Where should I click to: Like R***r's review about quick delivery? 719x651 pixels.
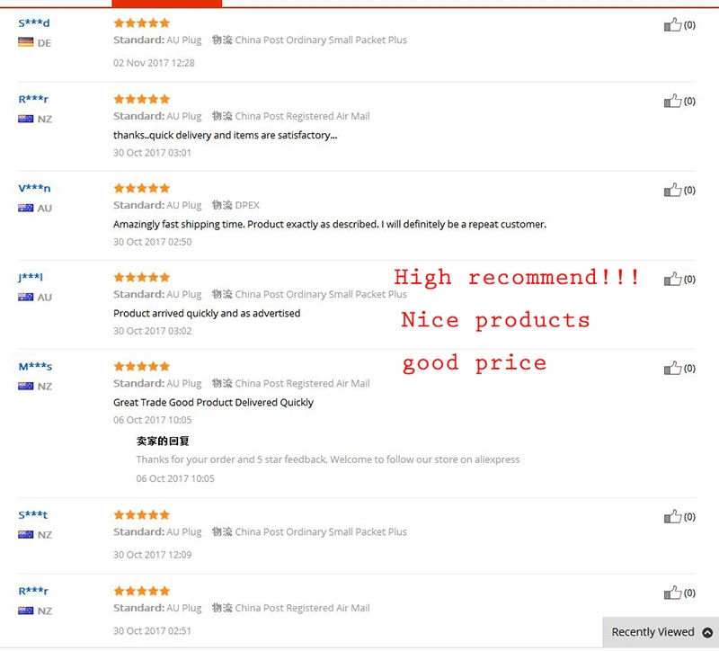pos(672,101)
